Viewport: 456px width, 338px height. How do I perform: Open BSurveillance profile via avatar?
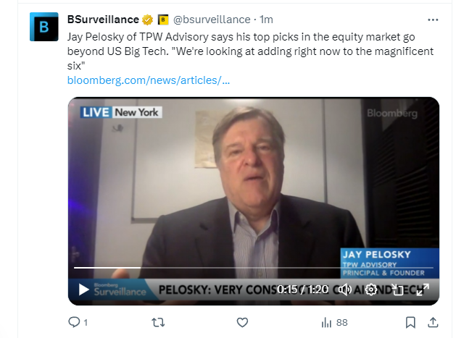43,27
